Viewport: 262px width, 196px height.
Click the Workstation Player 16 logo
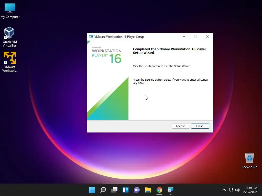[x=107, y=55]
